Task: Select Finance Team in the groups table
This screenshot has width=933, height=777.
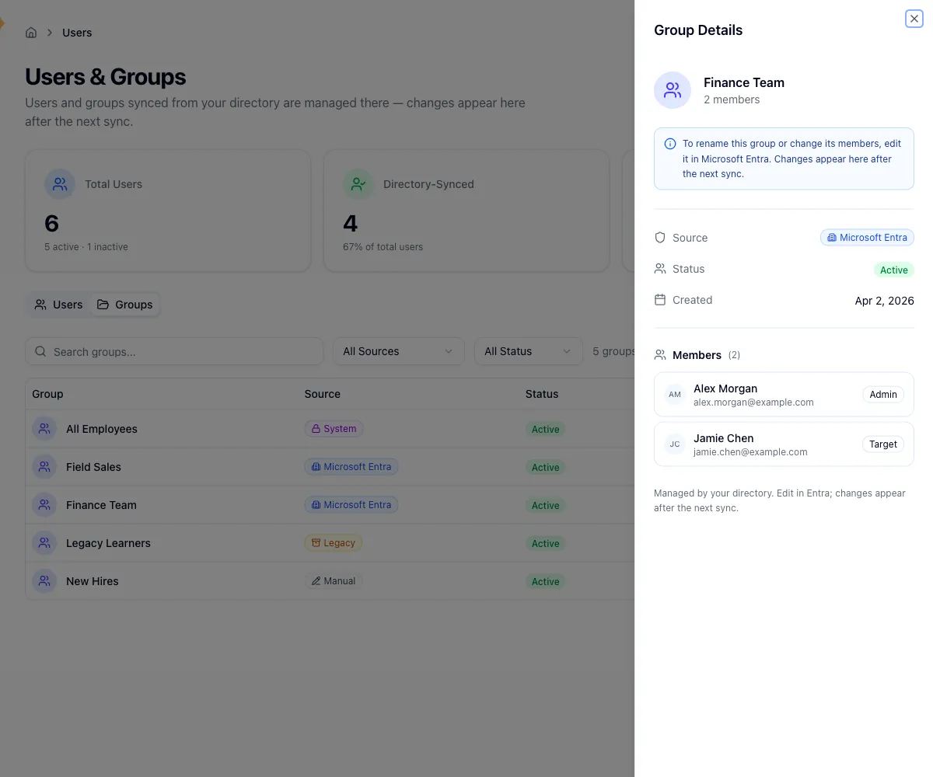Action: point(330,505)
